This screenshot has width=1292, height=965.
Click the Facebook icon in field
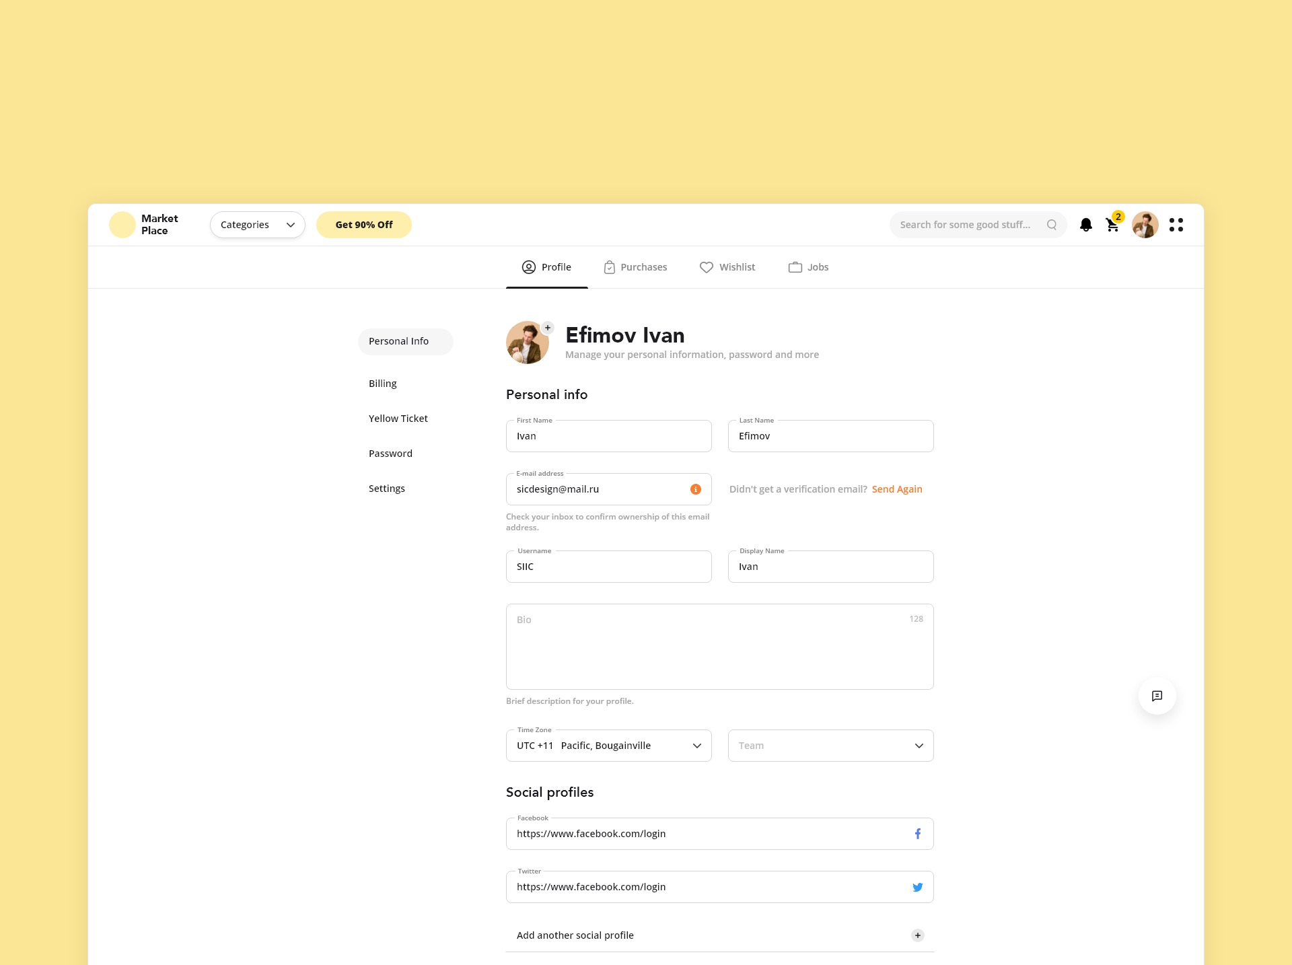(917, 834)
